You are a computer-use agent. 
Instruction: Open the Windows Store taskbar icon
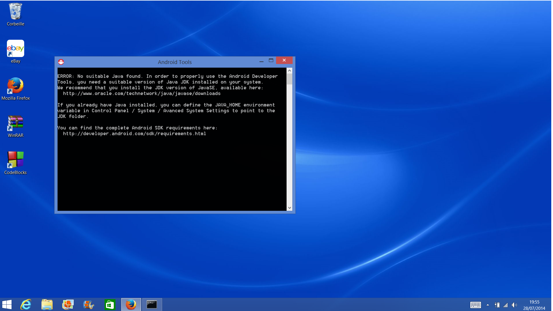pyautogui.click(x=110, y=305)
